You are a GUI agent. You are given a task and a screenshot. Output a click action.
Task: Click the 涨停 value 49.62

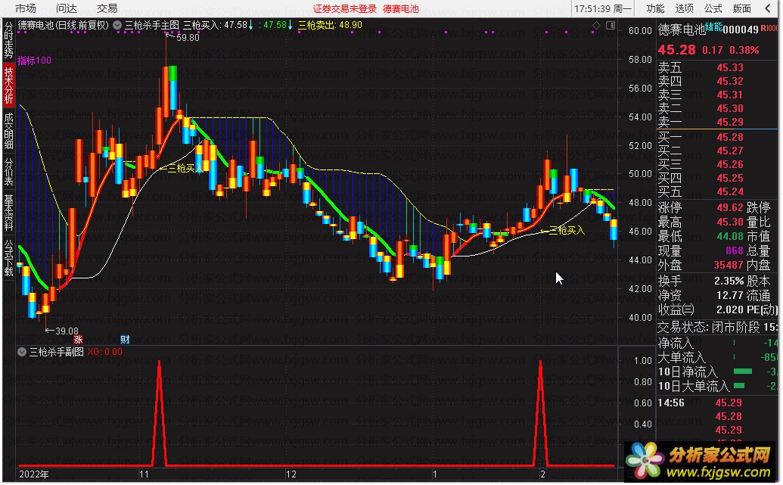pyautogui.click(x=730, y=207)
